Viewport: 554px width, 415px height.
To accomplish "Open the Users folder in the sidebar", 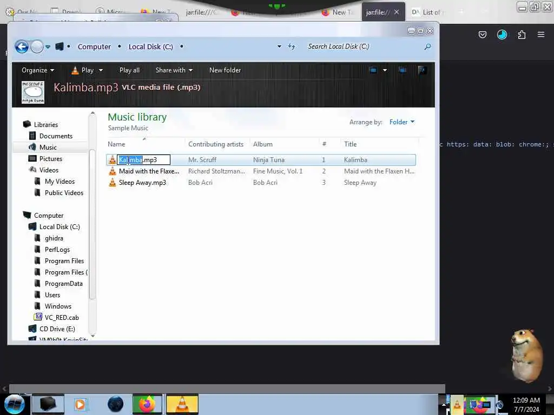I will (52, 294).
